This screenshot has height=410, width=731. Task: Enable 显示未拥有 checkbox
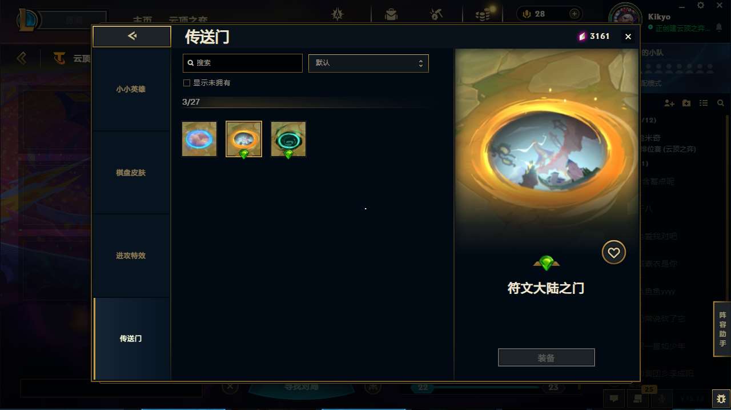click(186, 83)
